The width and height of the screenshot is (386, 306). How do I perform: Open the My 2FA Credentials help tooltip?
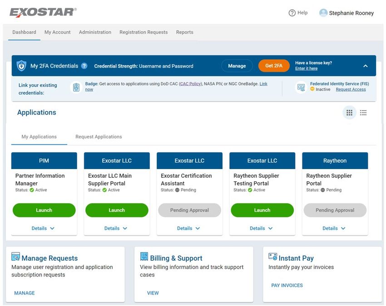click(x=84, y=66)
